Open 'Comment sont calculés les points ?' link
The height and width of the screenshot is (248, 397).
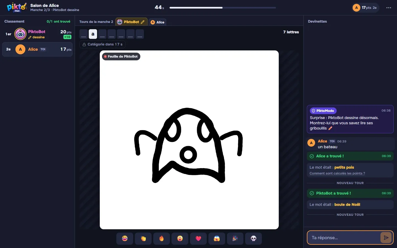[337, 173]
